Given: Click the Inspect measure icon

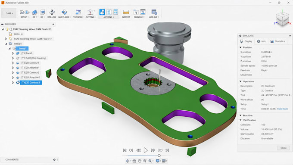Looking at the screenshot, I should [x=126, y=12].
